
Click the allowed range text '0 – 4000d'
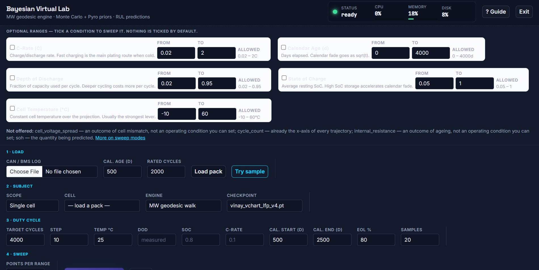463,56
